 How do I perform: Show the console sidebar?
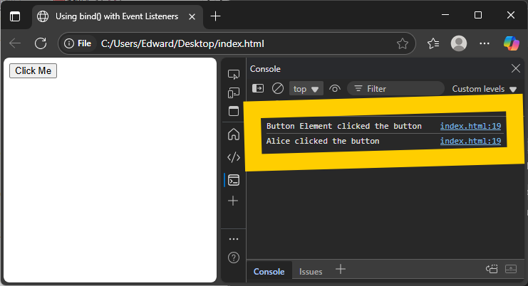258,88
